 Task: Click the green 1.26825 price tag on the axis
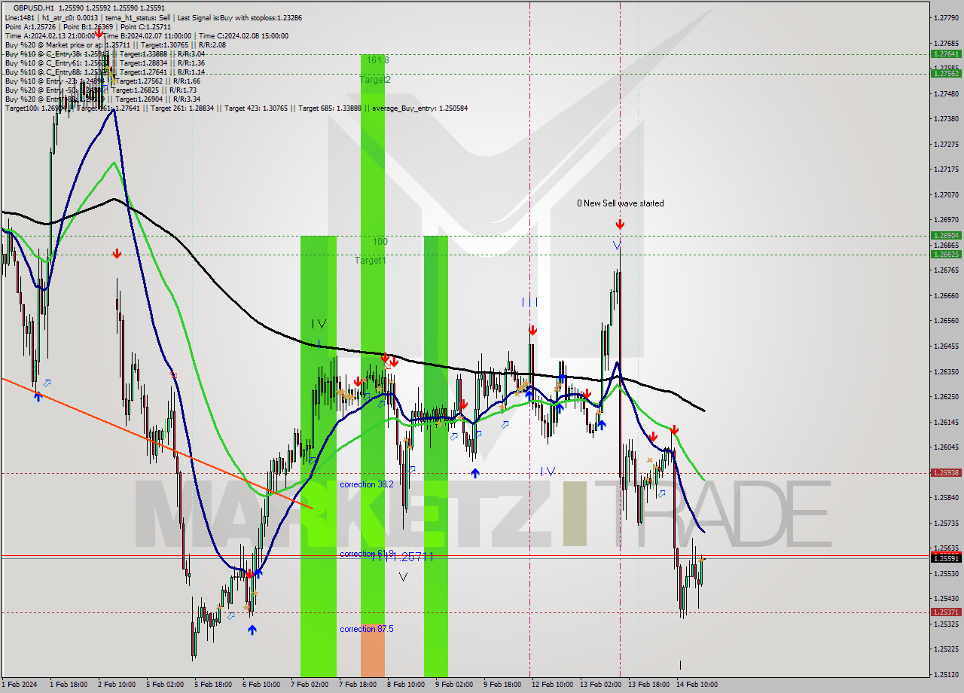tap(946, 254)
